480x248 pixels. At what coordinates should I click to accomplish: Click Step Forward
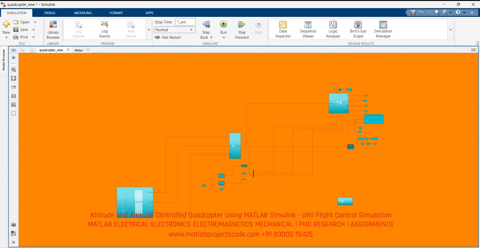[x=242, y=30]
